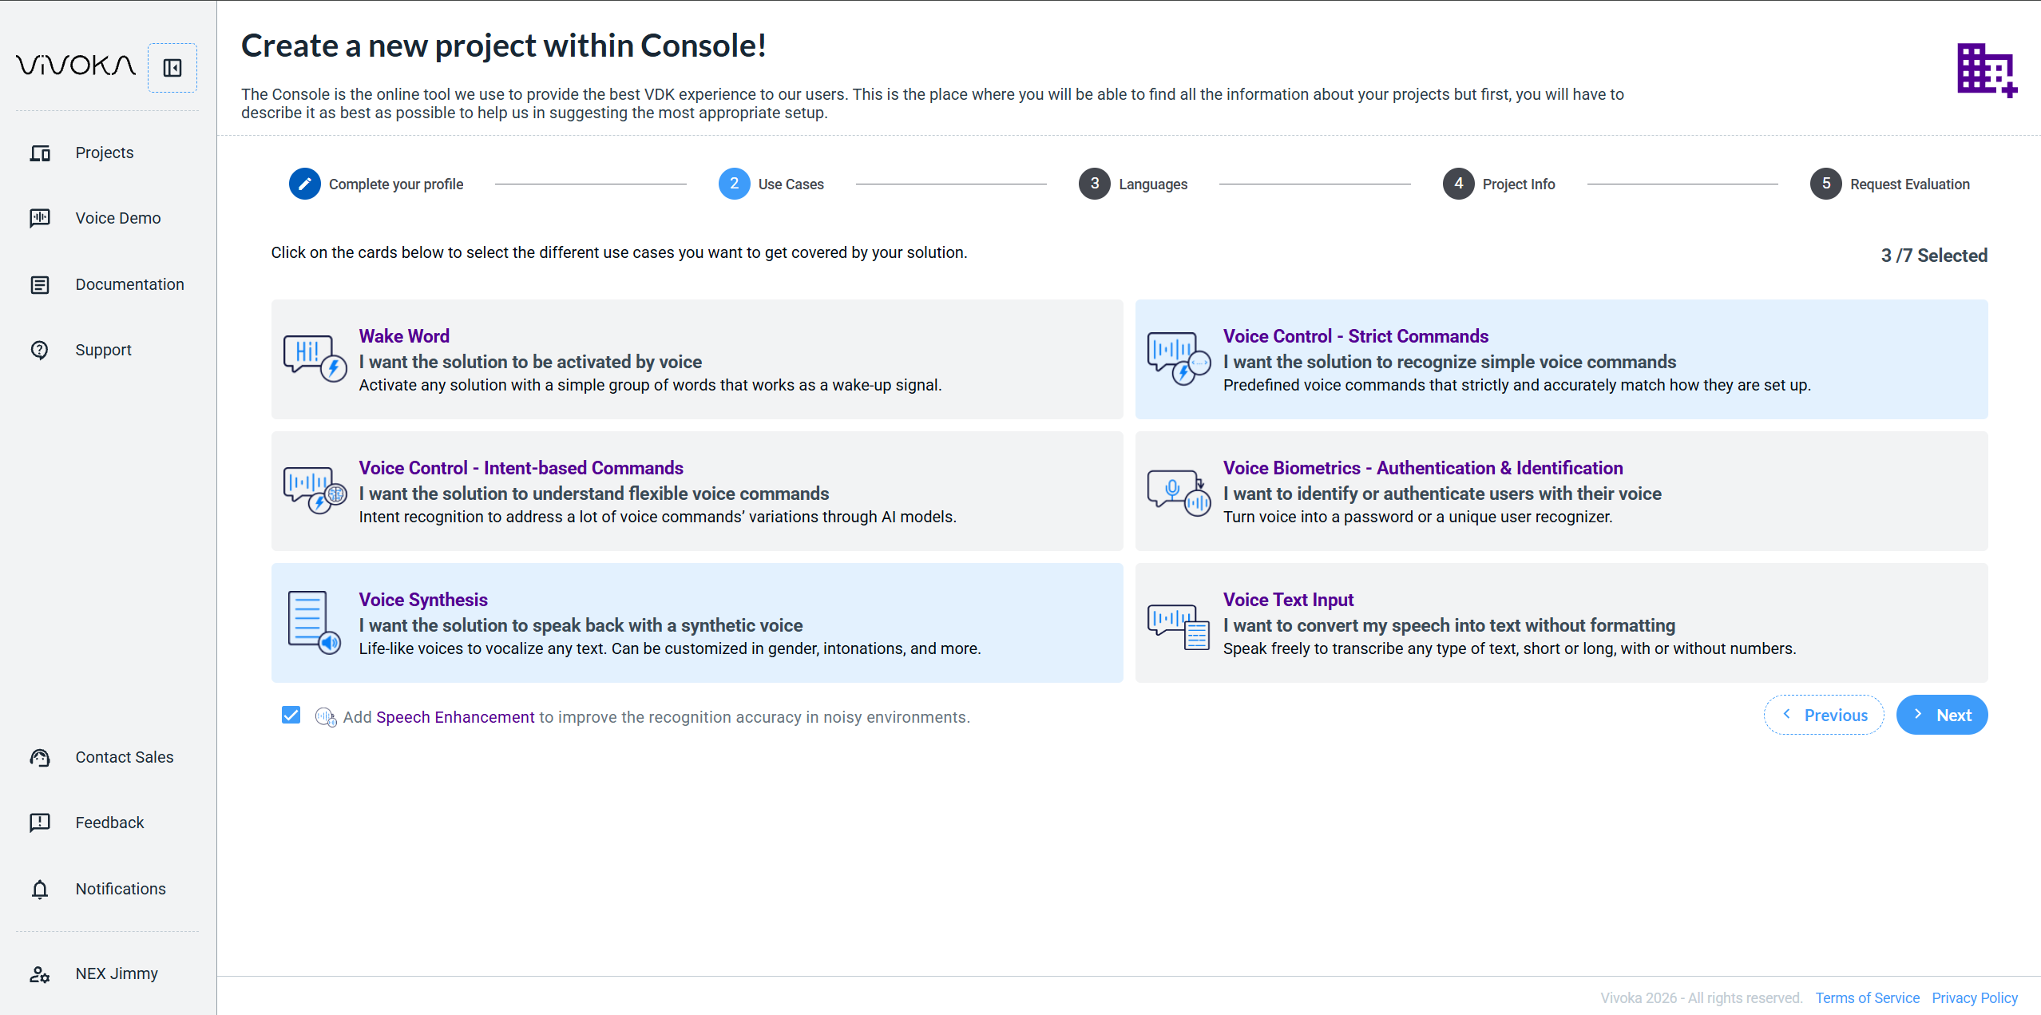Go to the Complete your profile step
2041x1015 pixels.
click(376, 184)
